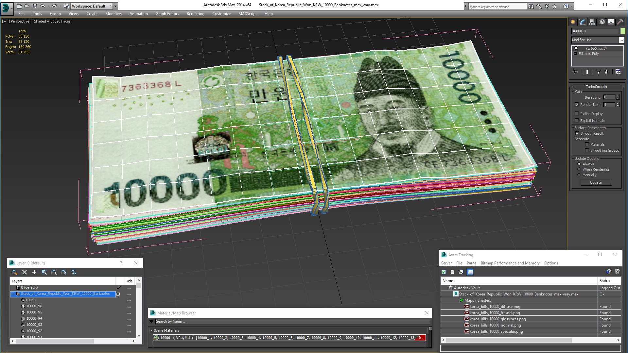Click the Perspective viewport label
This screenshot has height=353, width=628.
coord(20,21)
